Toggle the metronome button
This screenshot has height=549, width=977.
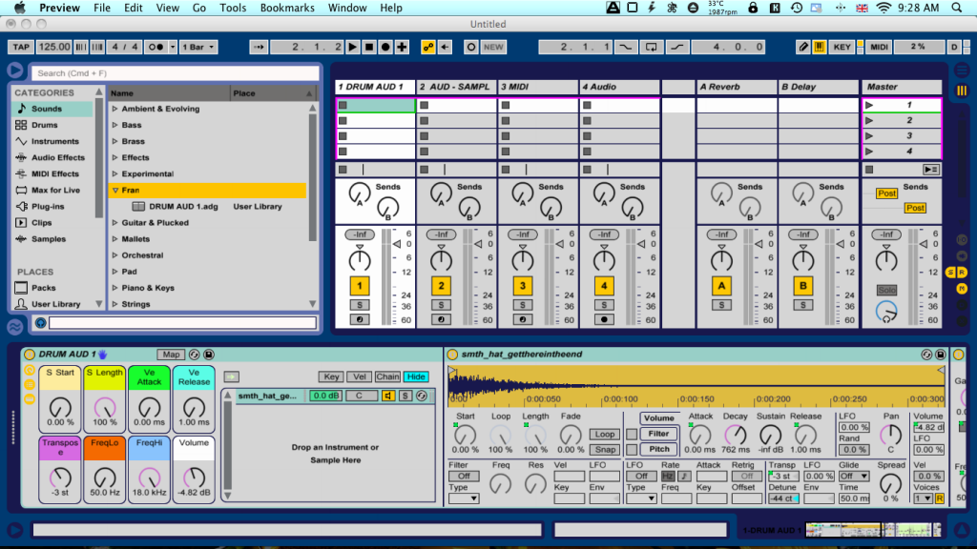(156, 47)
